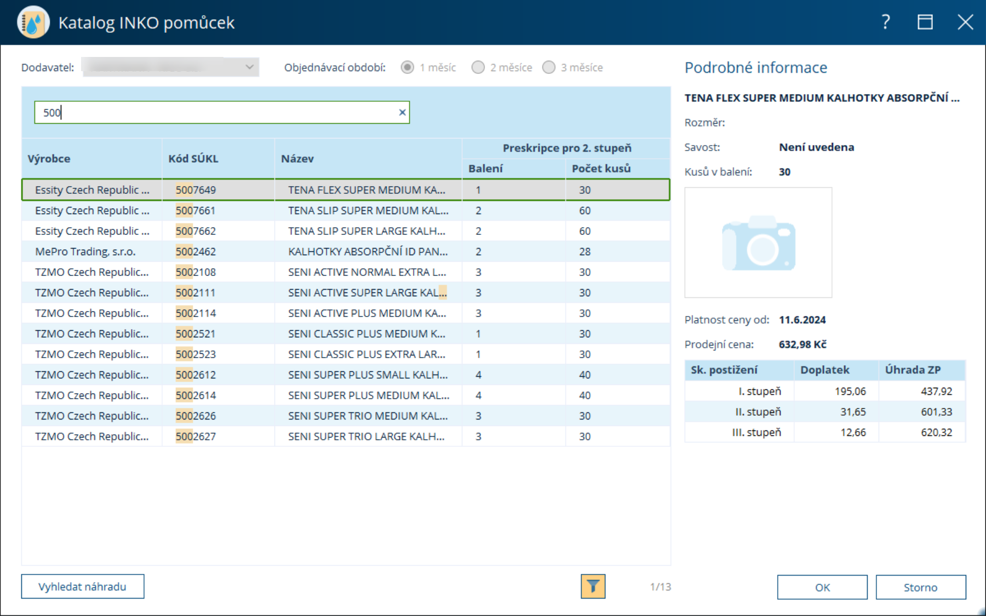This screenshot has width=986, height=616.
Task: Click the filter funnel icon
Action: point(593,586)
